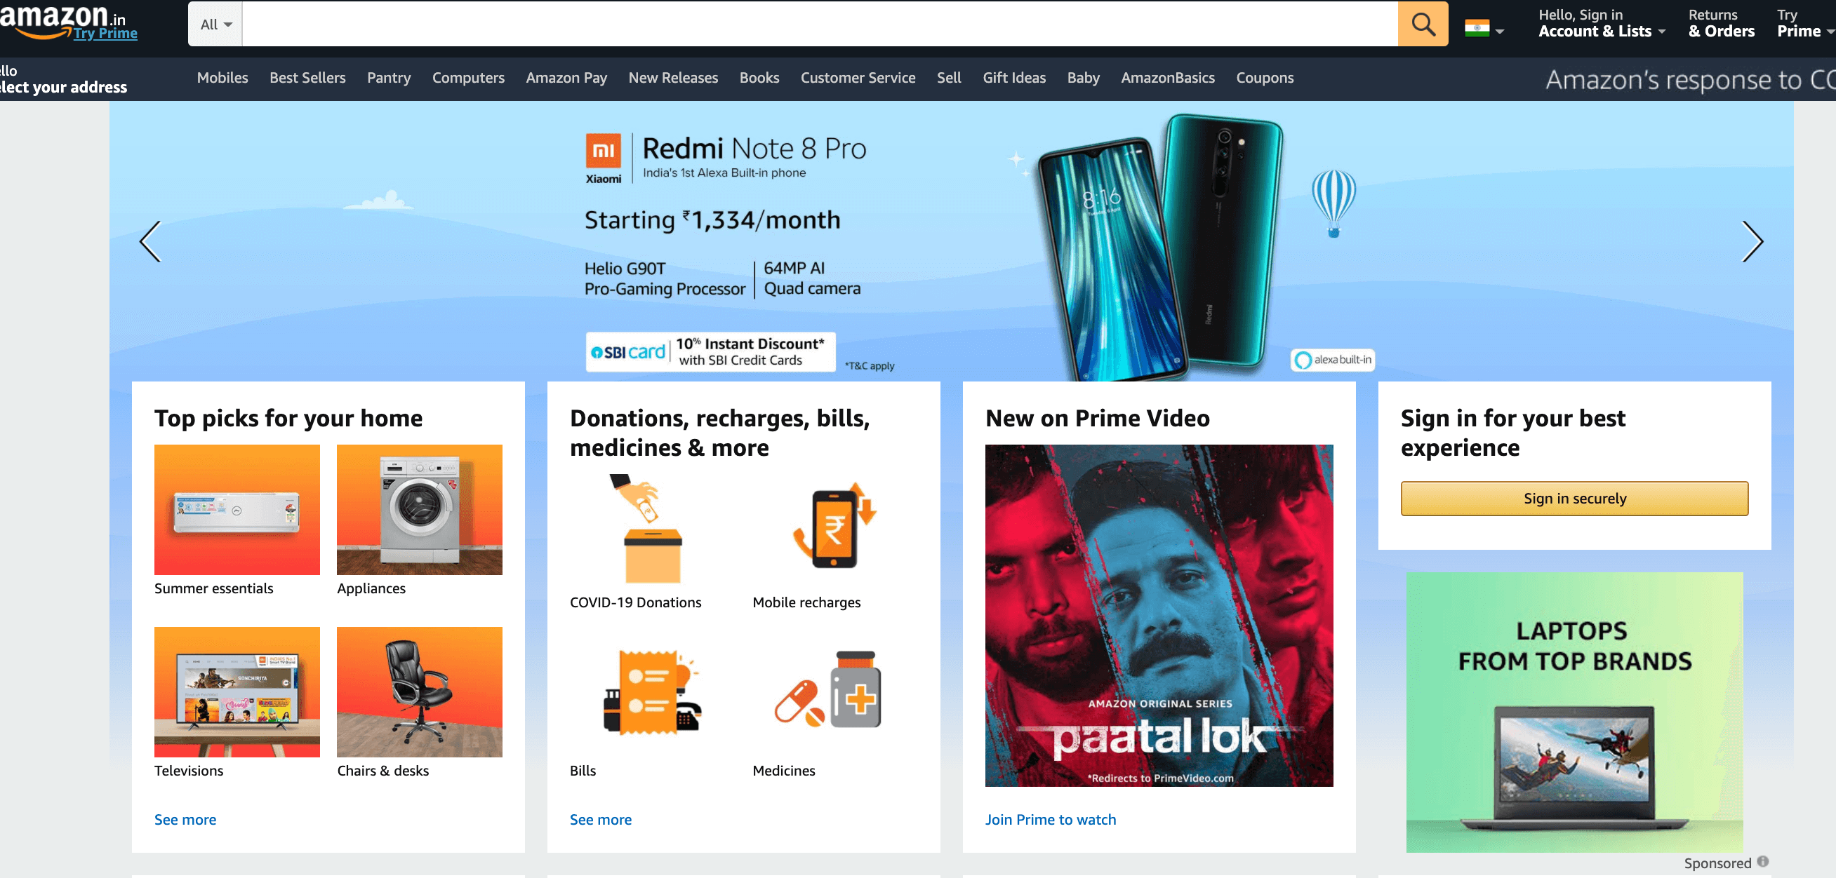Click the Mobile recharges label

click(x=806, y=602)
